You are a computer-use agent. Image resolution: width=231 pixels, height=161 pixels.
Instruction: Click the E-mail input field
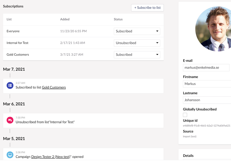pos(206,68)
